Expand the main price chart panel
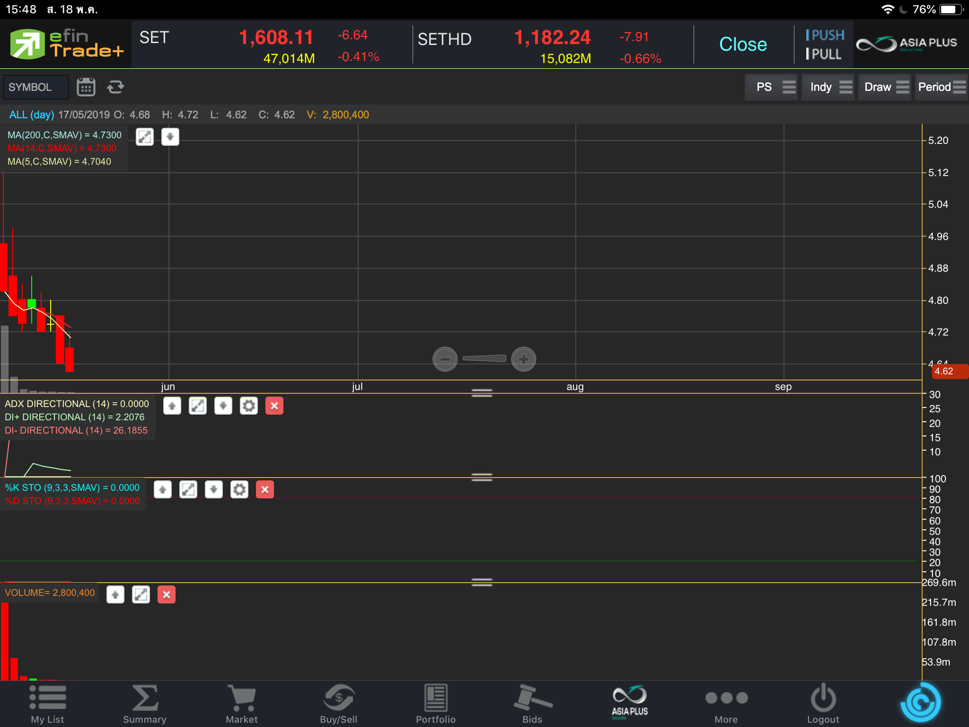This screenshot has height=727, width=969. 145,137
